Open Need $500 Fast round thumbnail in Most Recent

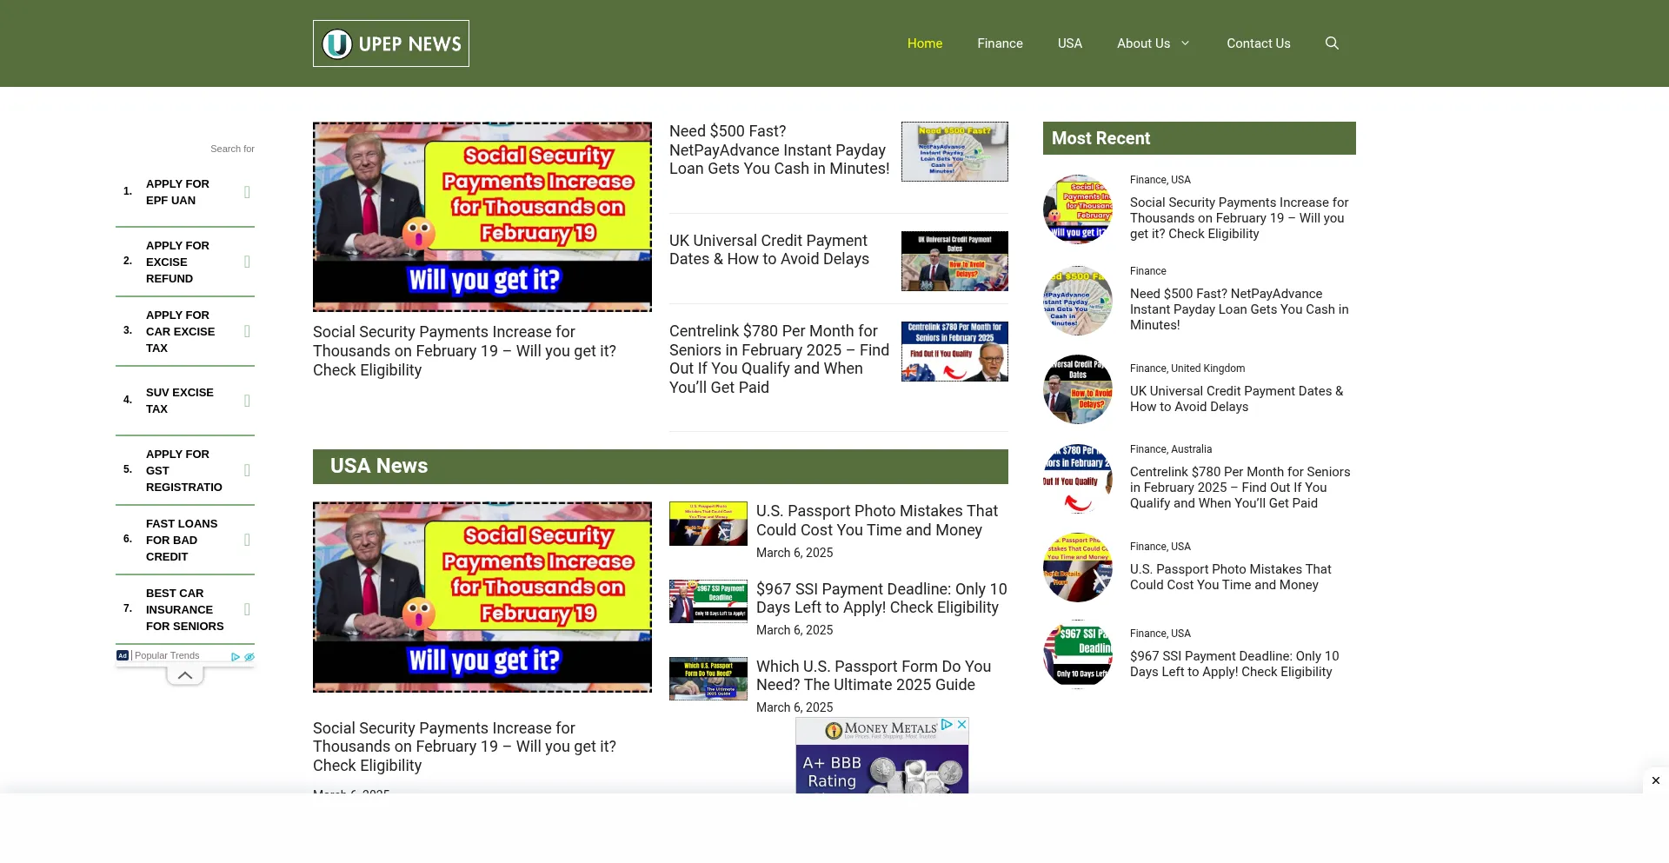point(1078,301)
